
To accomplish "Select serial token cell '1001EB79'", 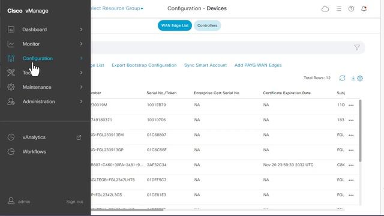I will (157, 105).
